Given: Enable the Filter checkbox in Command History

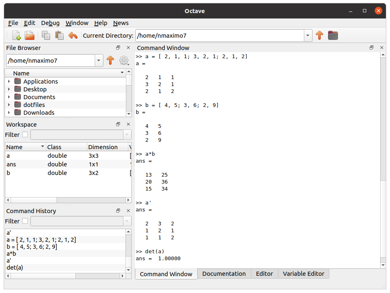Looking at the screenshot, I should (25, 221).
